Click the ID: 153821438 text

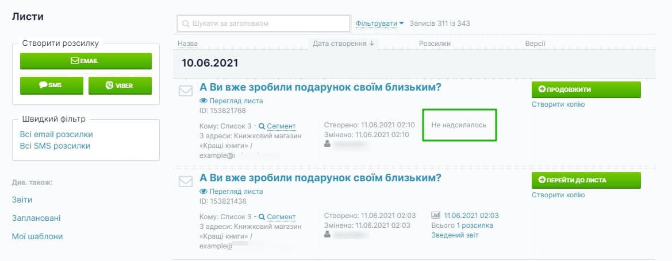223,201
